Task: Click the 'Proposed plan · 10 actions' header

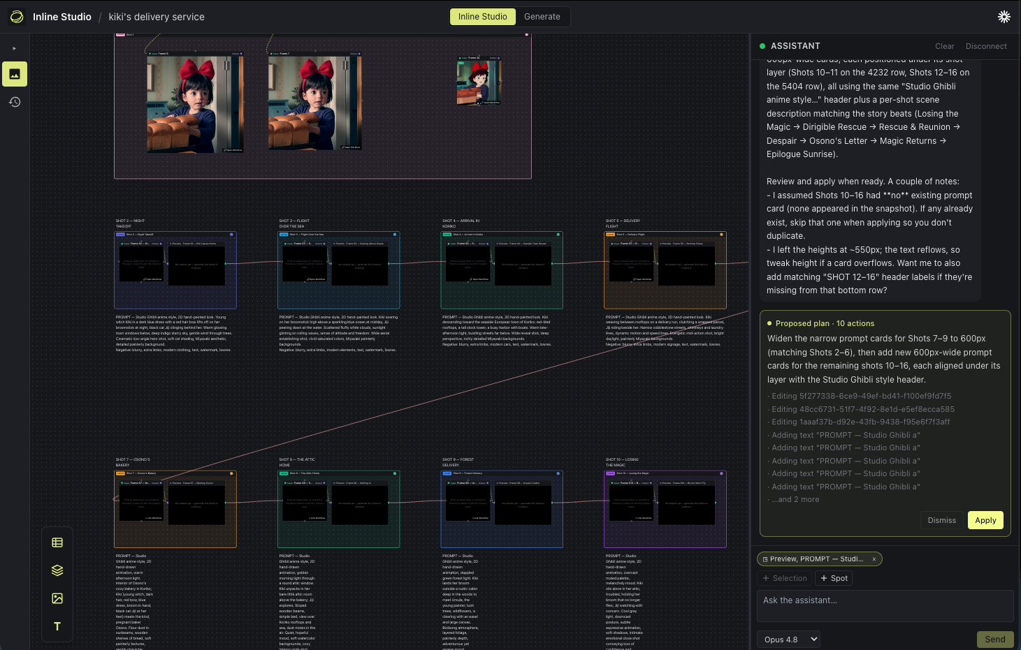Action: [x=825, y=323]
